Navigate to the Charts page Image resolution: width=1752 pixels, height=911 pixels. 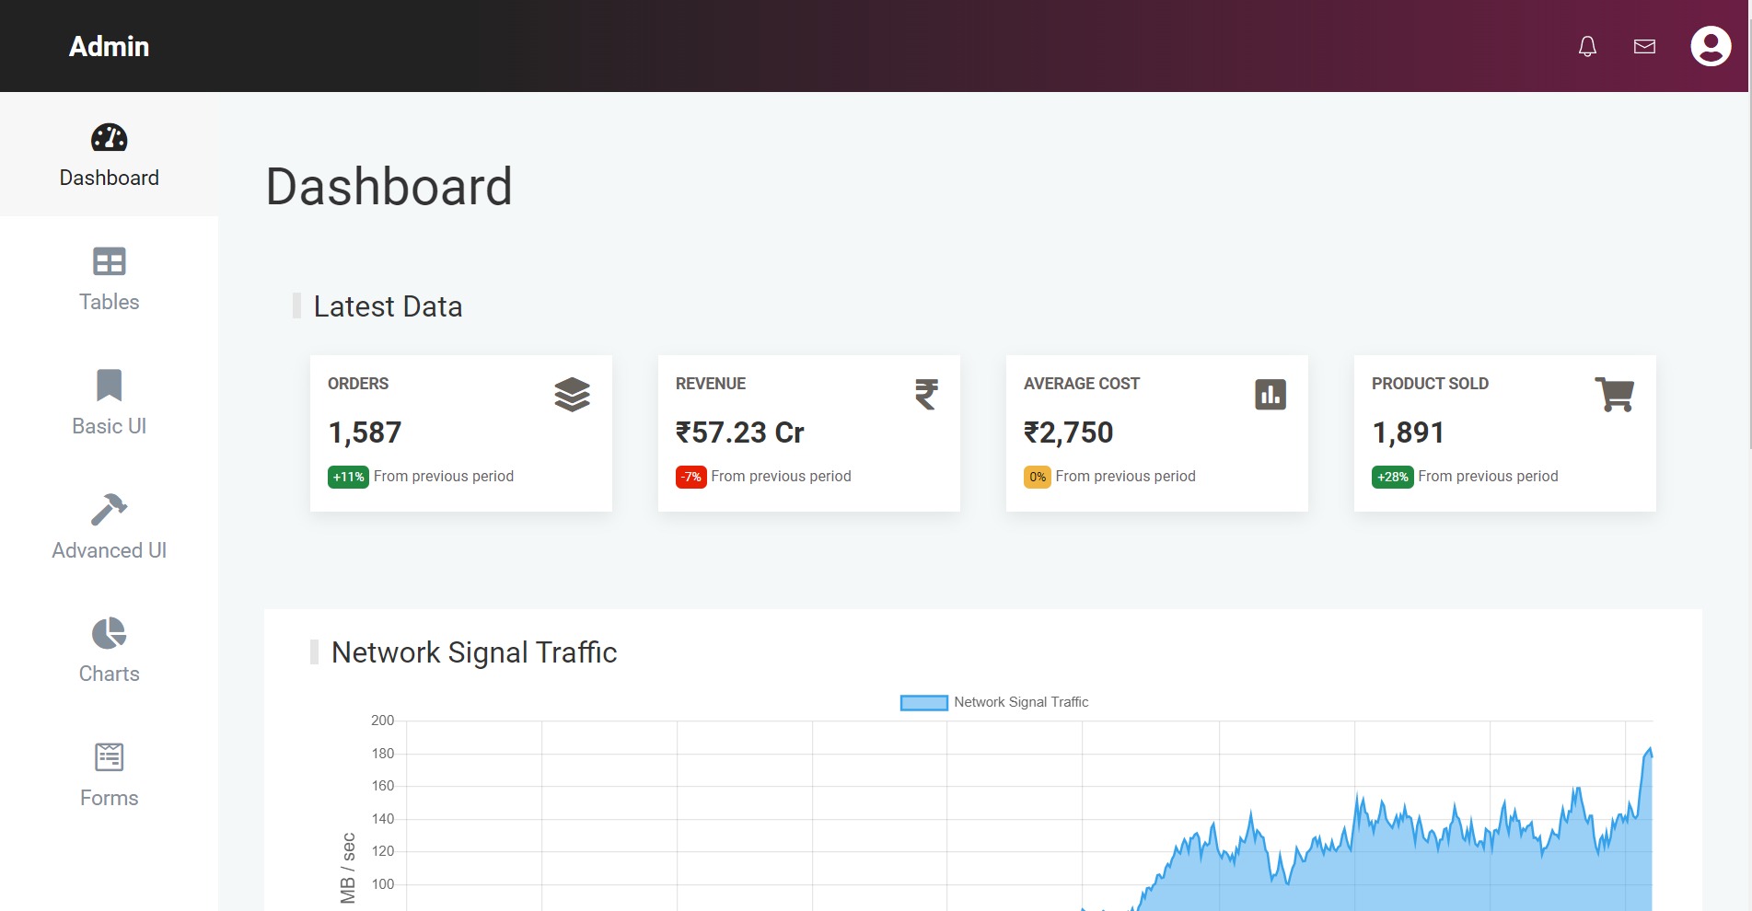[110, 651]
